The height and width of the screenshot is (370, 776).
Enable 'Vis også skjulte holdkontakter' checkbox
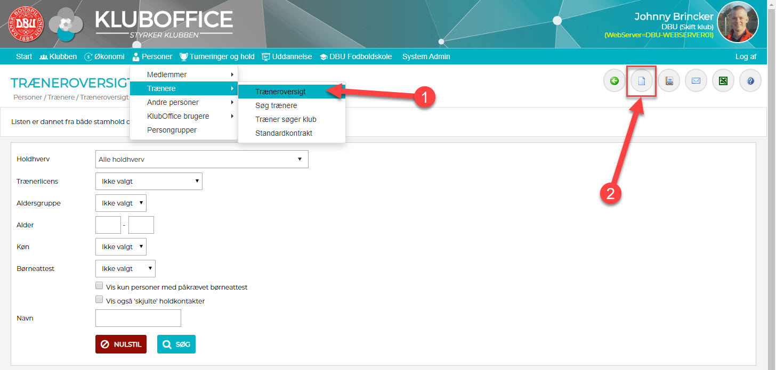[x=99, y=300]
